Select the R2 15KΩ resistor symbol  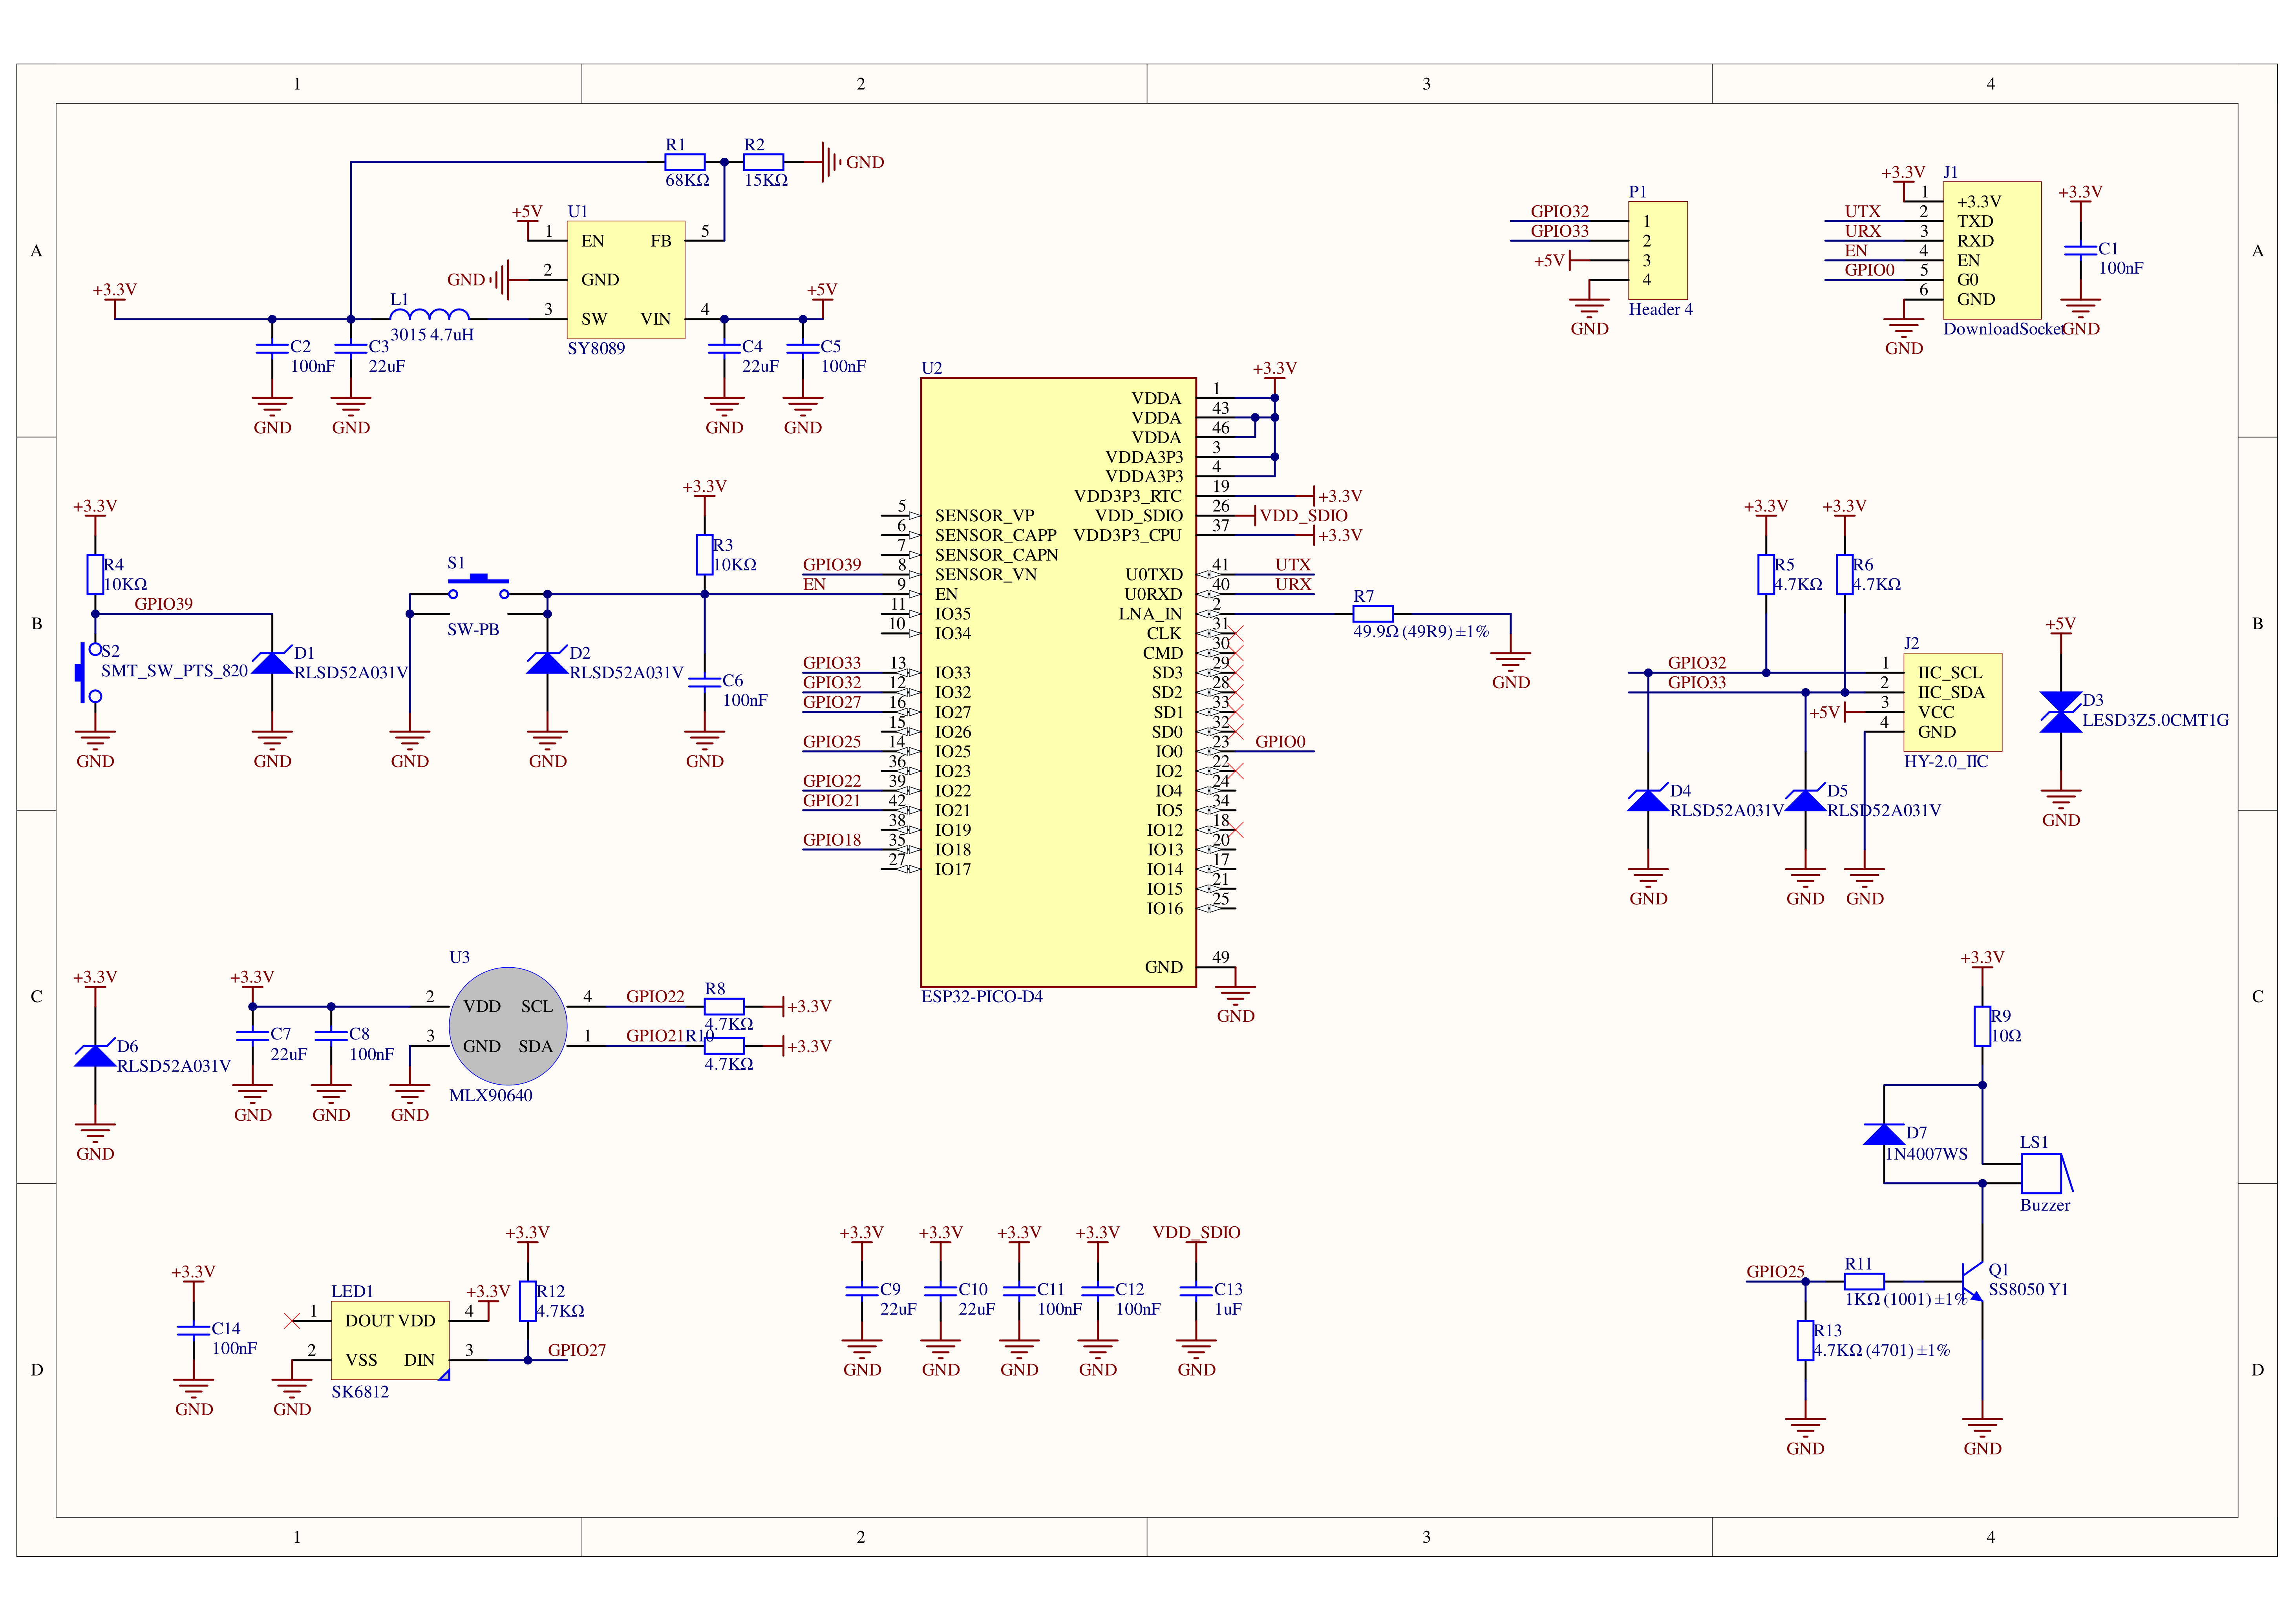[764, 162]
